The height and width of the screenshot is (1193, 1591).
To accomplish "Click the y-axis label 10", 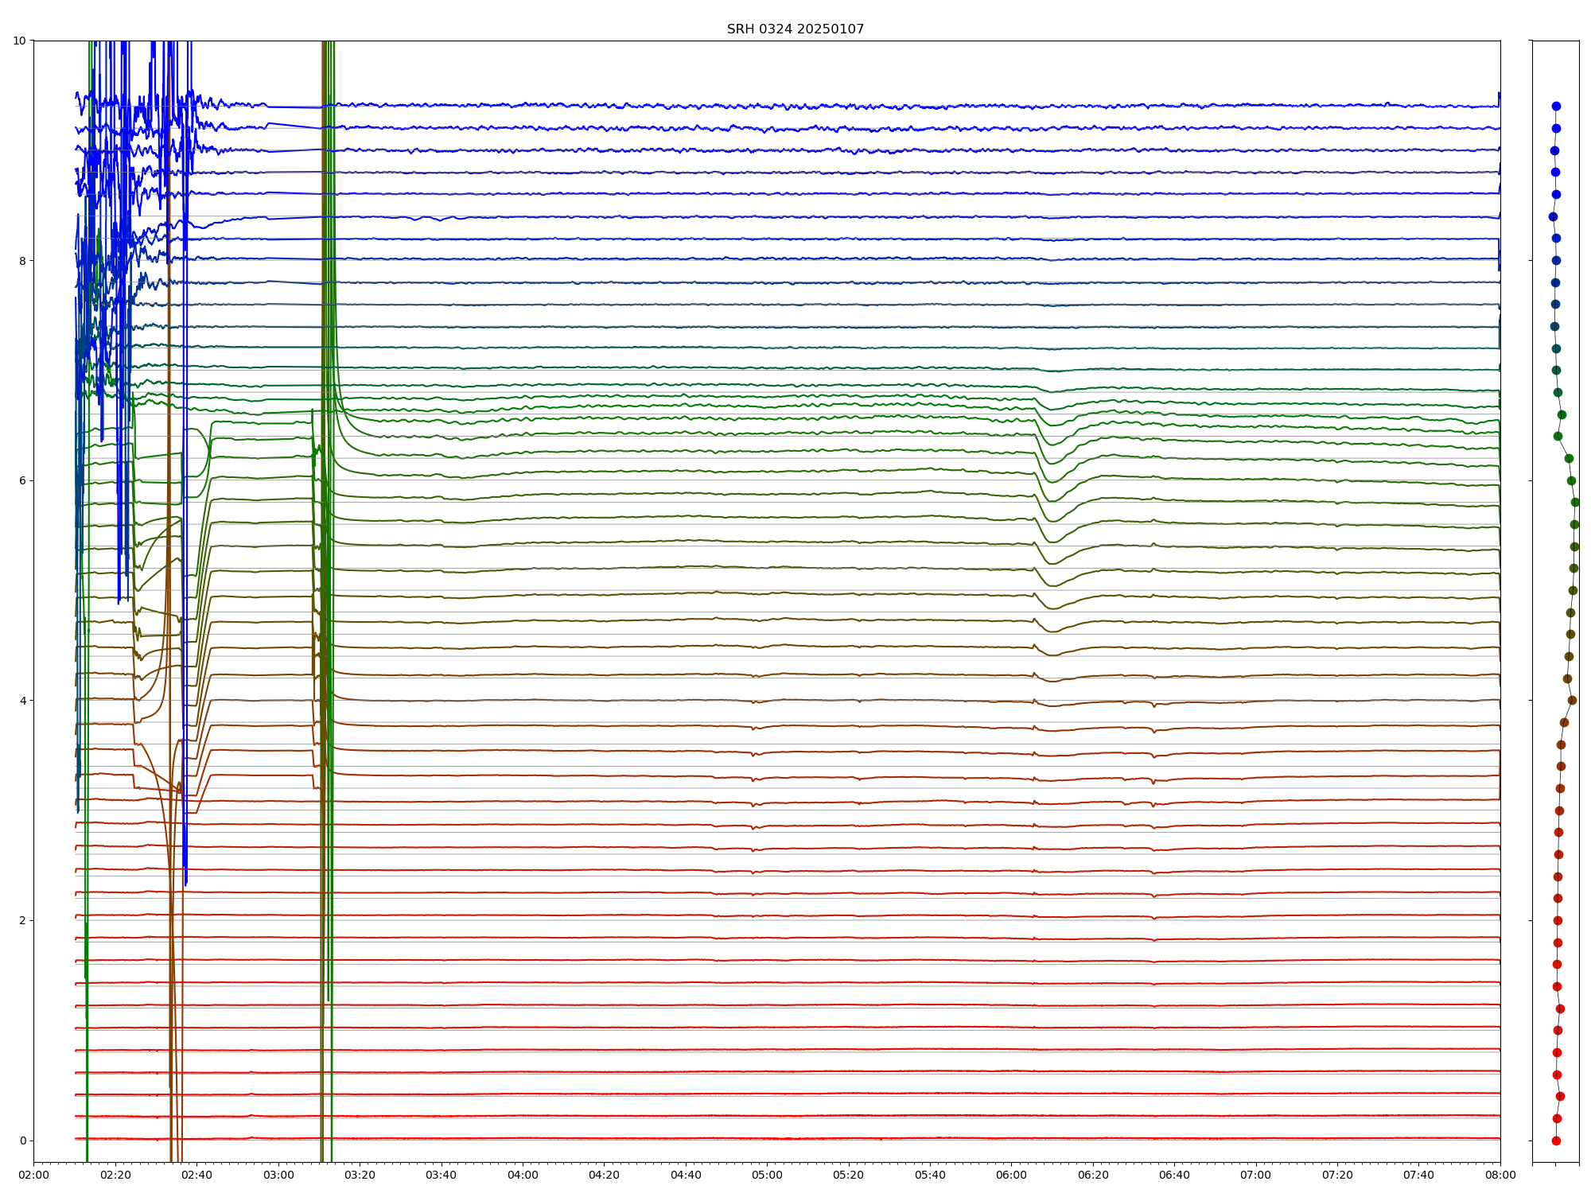I will click(x=20, y=41).
